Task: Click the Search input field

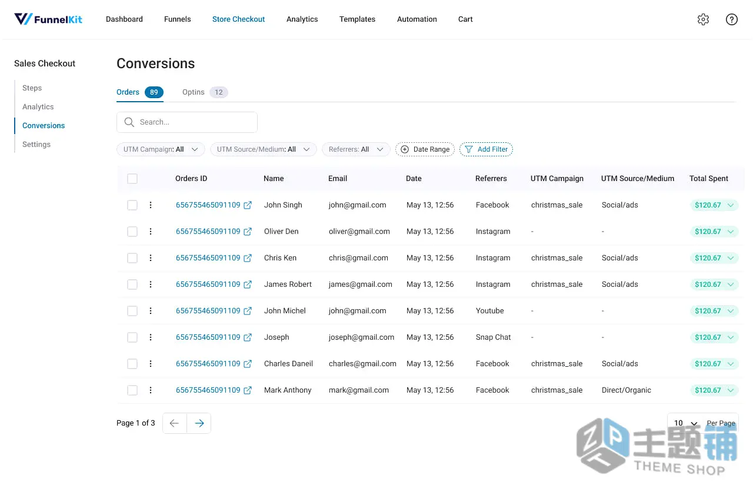Action: (x=187, y=122)
